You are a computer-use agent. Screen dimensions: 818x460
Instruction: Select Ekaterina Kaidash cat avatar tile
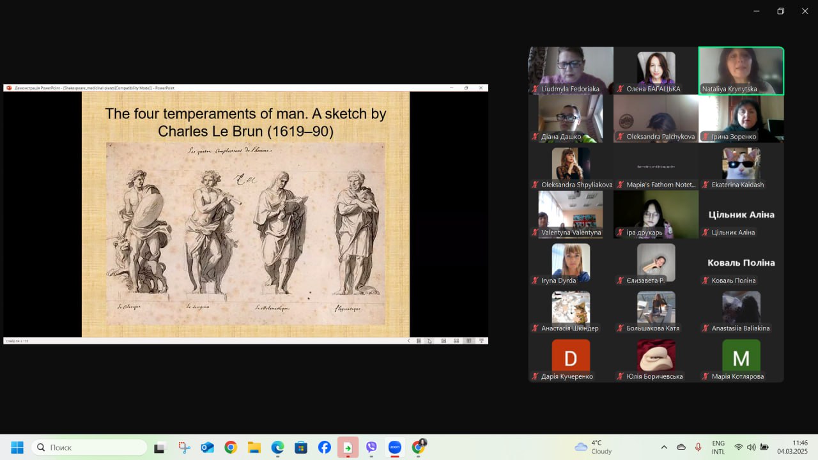pyautogui.click(x=741, y=166)
